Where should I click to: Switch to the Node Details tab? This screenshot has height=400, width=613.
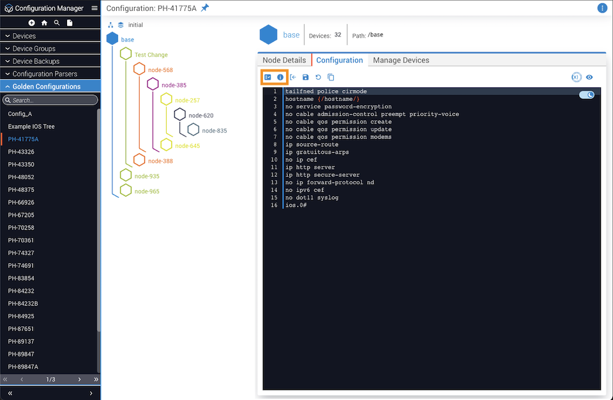[x=284, y=60]
